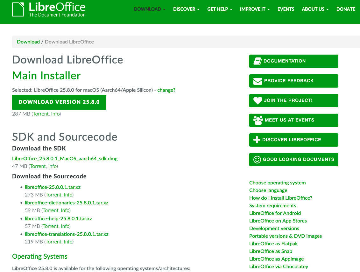Image resolution: width=360 pixels, height=272 pixels.
Task: Open the About Us dropdown
Action: 315,9
